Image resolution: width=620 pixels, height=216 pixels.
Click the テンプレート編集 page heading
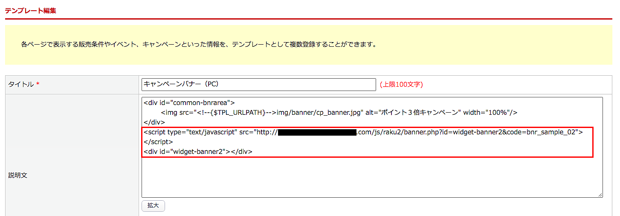pos(30,10)
